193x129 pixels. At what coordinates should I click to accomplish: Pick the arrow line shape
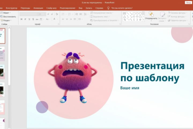[131, 13]
